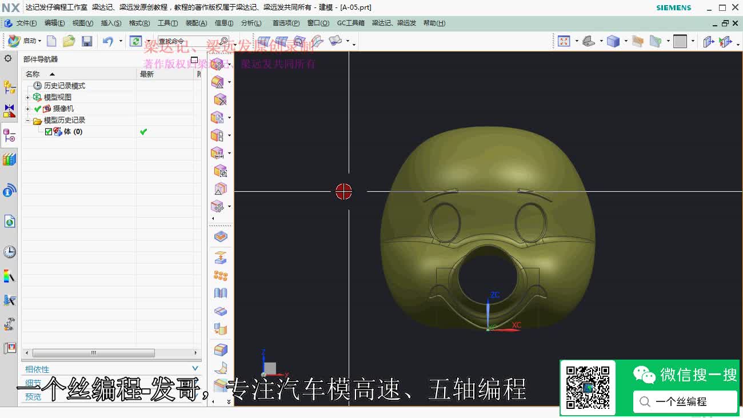Click the green Update refresh icon
The image size is (743, 418).
coord(135,41)
